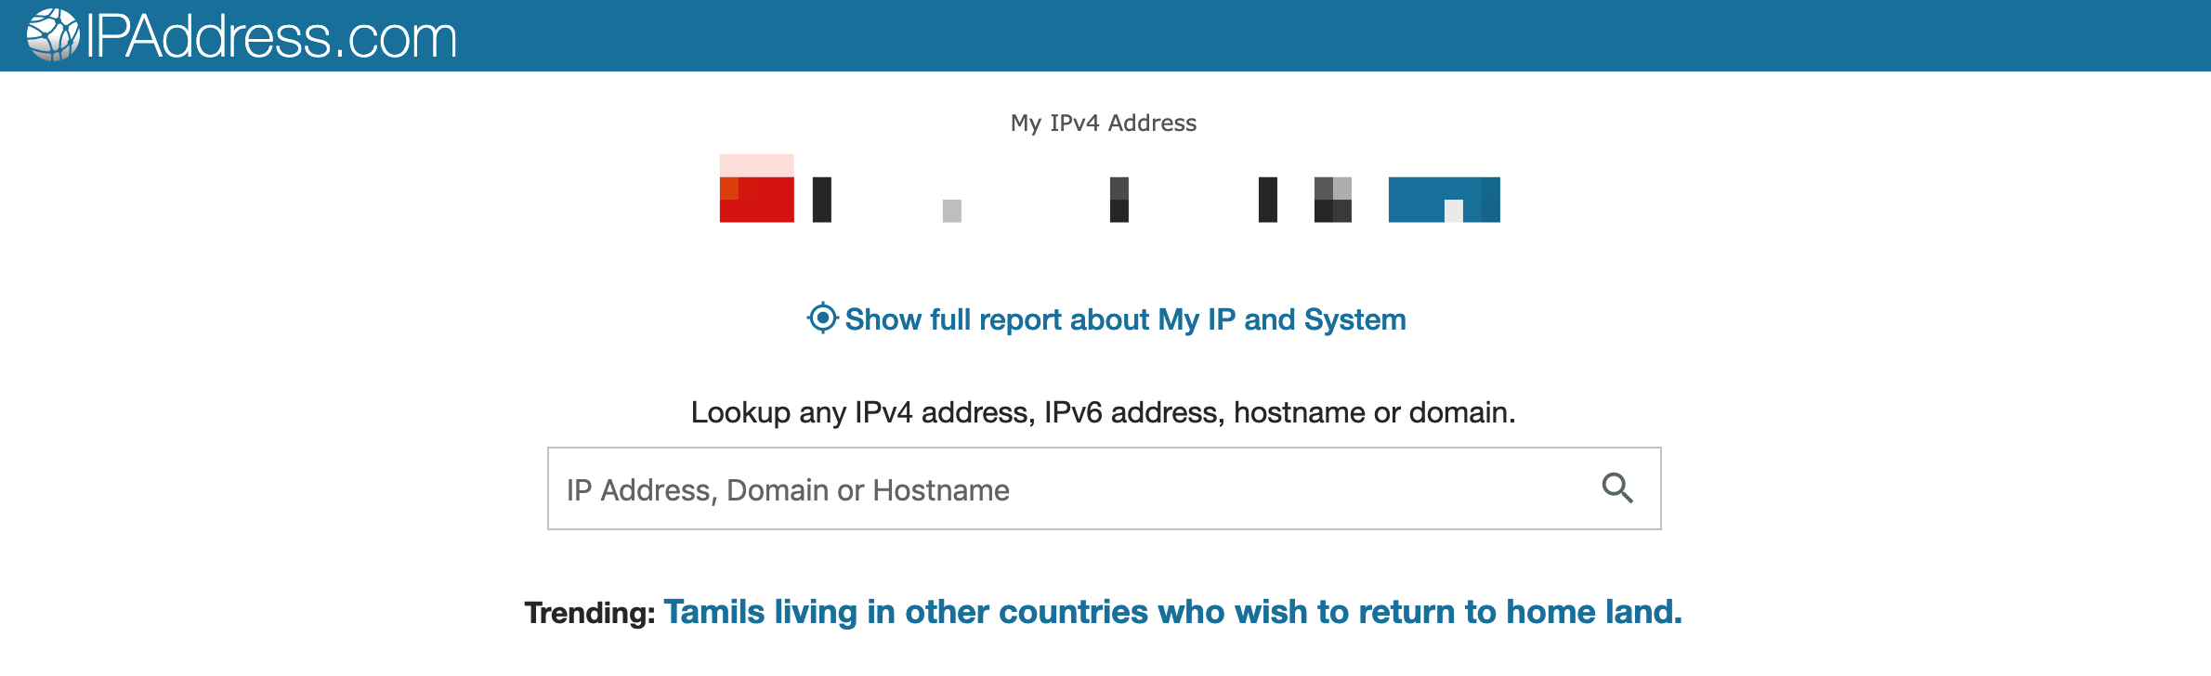The width and height of the screenshot is (2211, 676).
Task: Click the "Trending:" label
Action: click(x=590, y=613)
